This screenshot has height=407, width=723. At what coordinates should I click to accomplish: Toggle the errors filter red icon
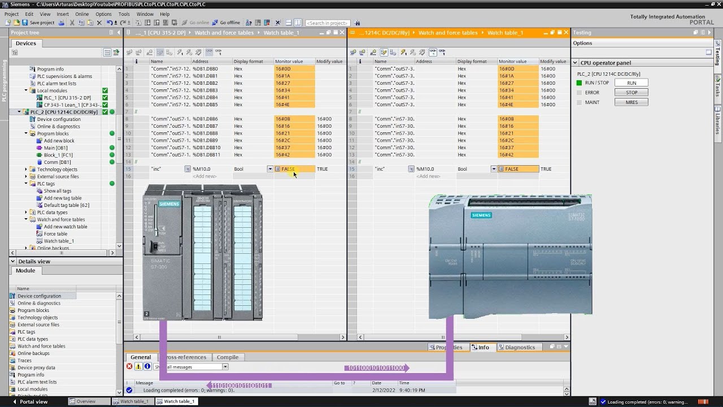129,367
